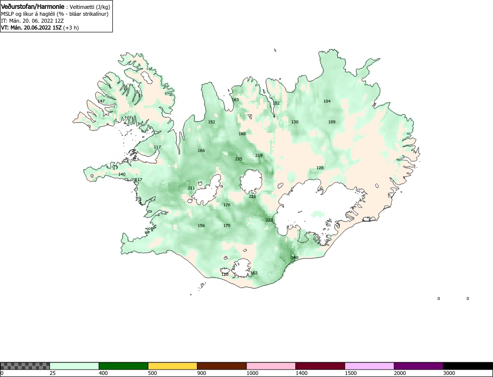Choose the purple legend swatch
The height and width of the screenshot is (377, 493).
[419, 366]
